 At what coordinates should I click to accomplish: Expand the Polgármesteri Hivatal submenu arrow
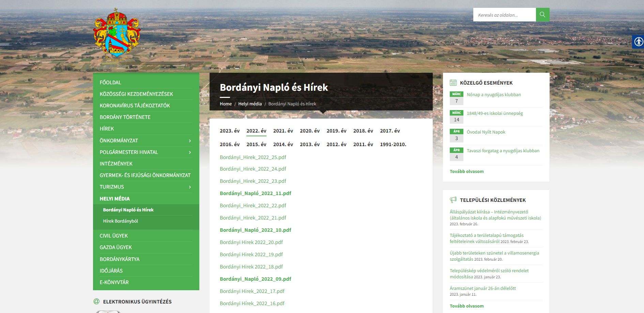click(190, 152)
